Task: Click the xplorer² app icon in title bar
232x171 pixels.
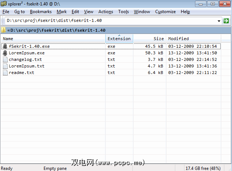Action: click(4, 4)
